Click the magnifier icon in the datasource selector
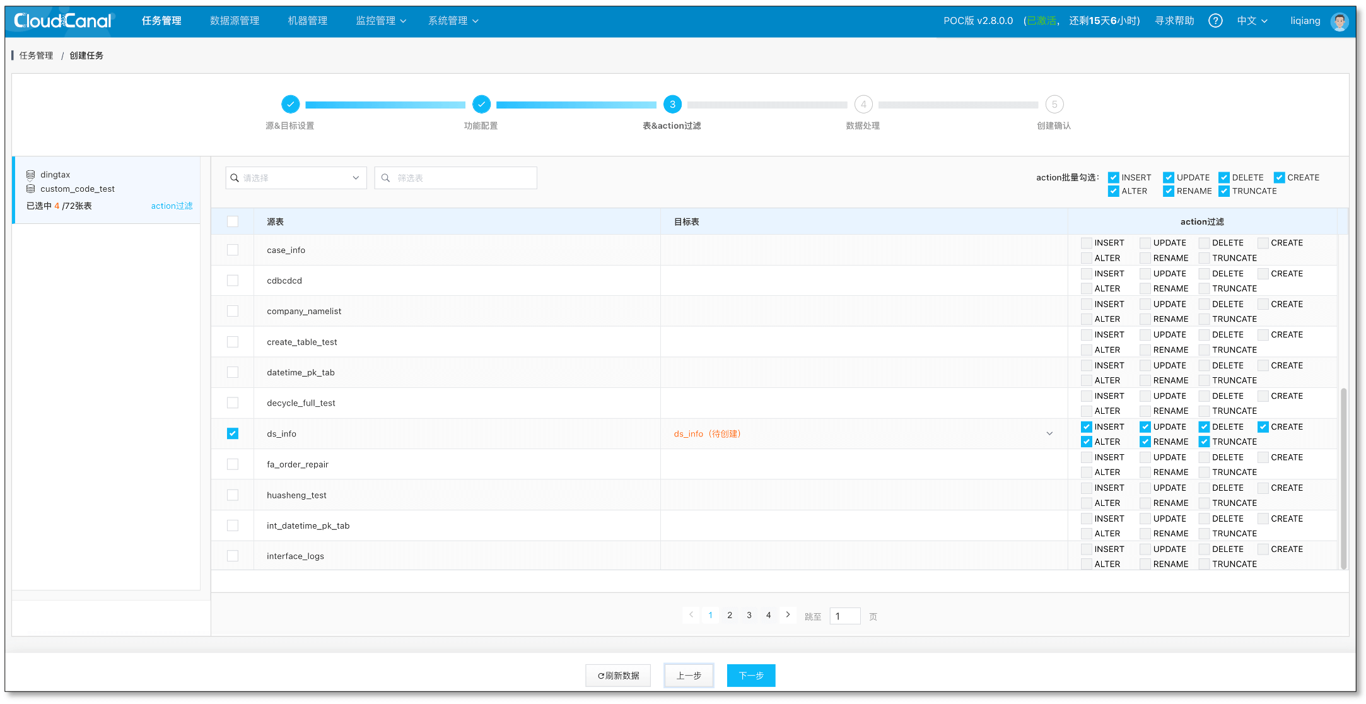The image size is (1366, 704). 235,177
